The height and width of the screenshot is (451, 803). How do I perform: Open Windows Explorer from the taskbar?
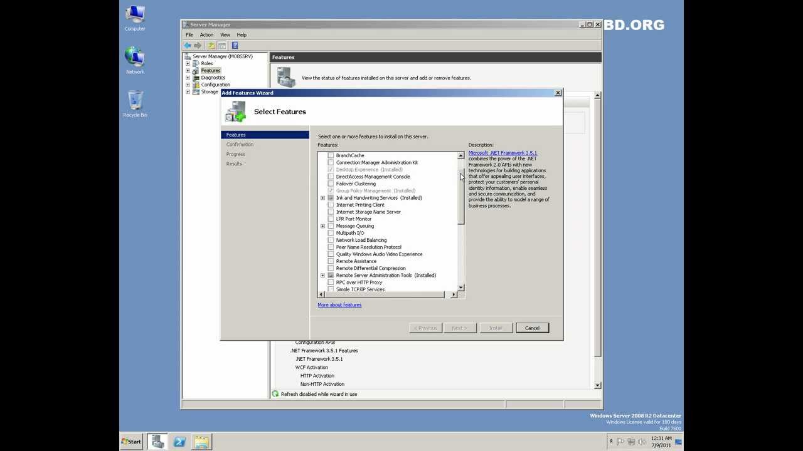201,442
